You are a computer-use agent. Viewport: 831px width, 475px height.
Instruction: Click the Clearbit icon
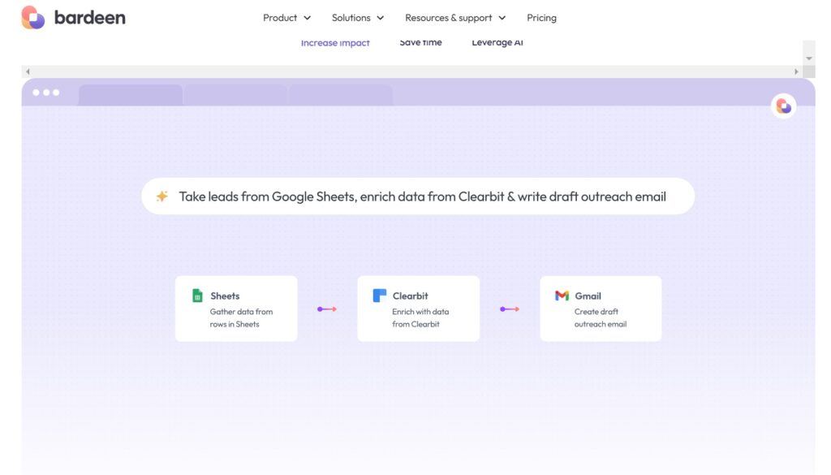click(379, 296)
